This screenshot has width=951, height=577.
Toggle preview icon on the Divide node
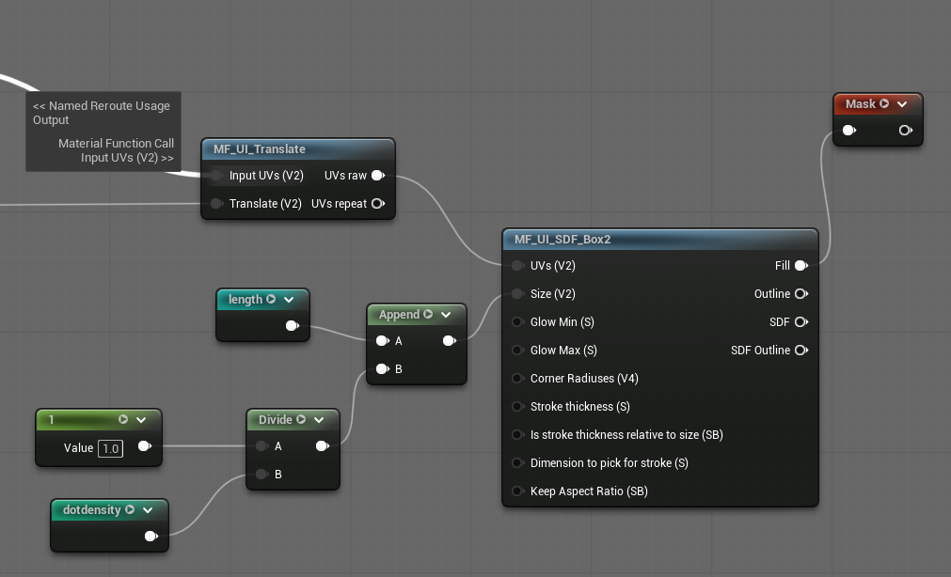tap(301, 419)
